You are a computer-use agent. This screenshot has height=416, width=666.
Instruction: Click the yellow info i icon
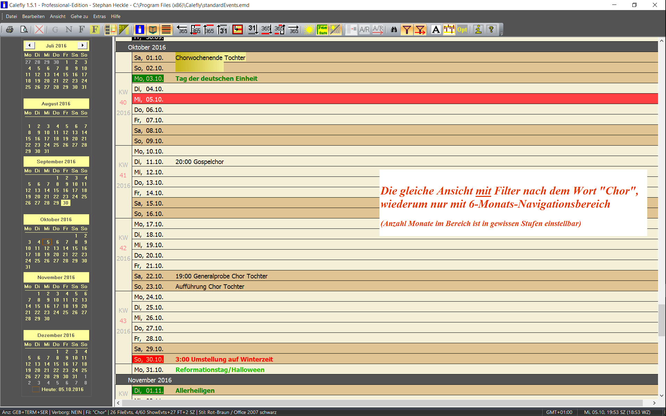click(x=478, y=29)
